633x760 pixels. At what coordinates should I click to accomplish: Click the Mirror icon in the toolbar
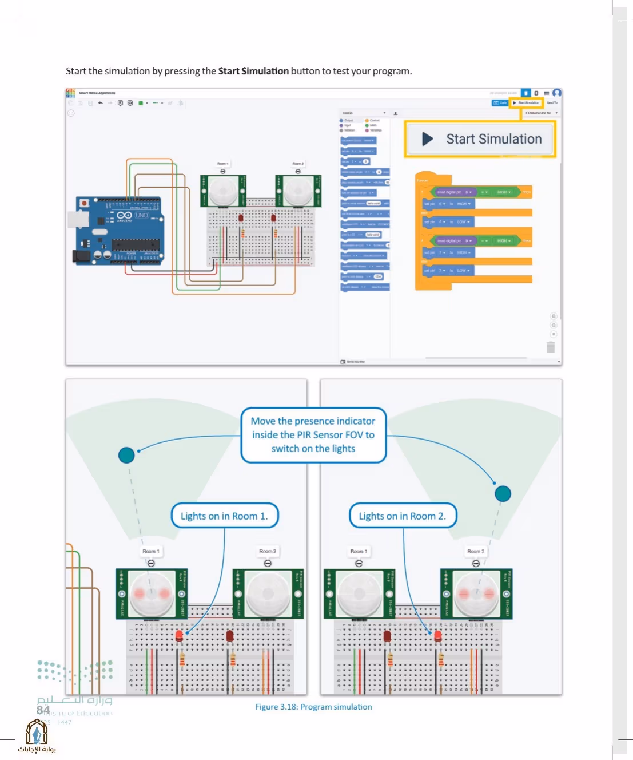point(181,103)
